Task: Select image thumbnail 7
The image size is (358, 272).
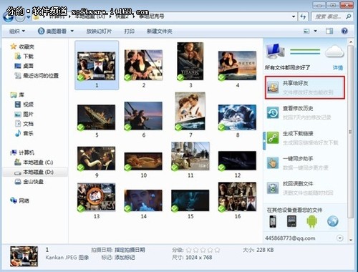Action: pos(190,111)
